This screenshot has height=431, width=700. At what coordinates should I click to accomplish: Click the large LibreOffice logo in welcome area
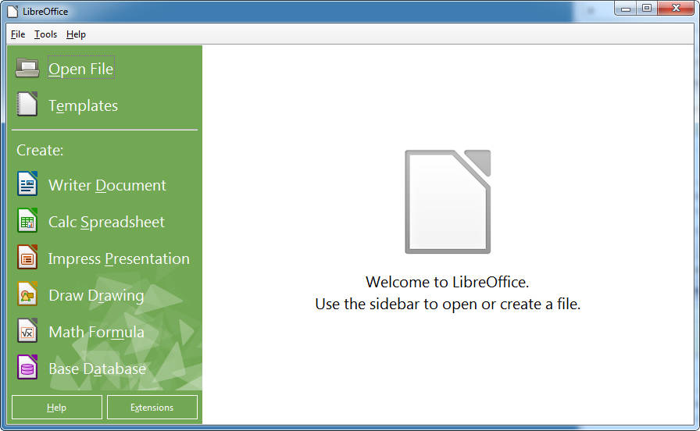tap(448, 201)
